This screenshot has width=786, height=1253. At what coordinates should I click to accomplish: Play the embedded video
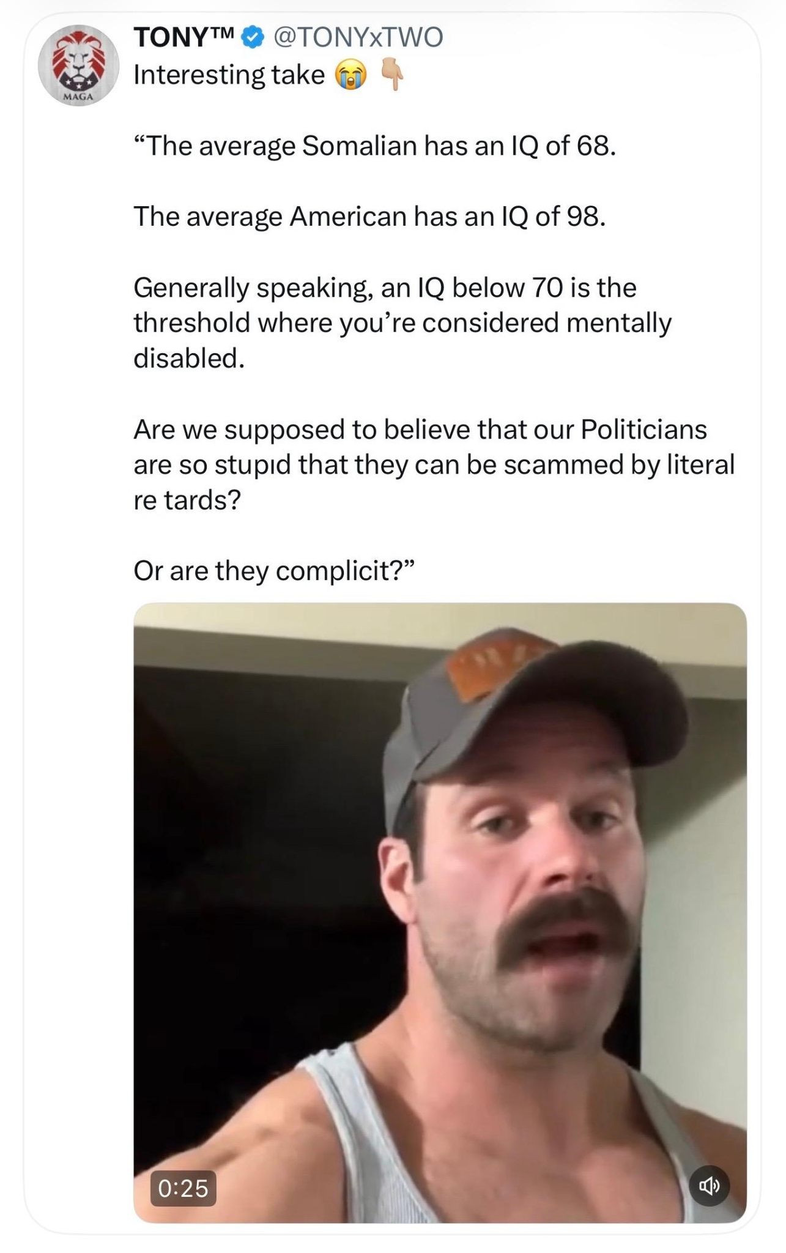tap(440, 912)
